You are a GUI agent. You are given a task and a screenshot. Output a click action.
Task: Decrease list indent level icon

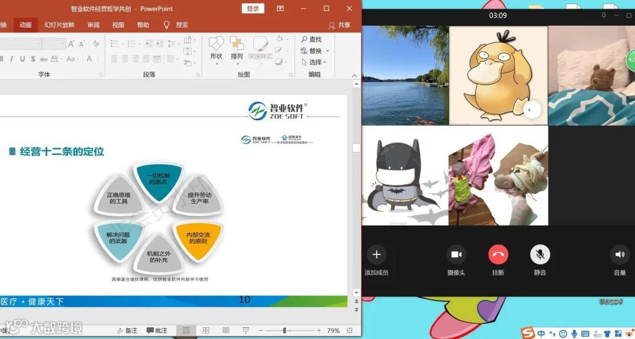click(x=149, y=44)
